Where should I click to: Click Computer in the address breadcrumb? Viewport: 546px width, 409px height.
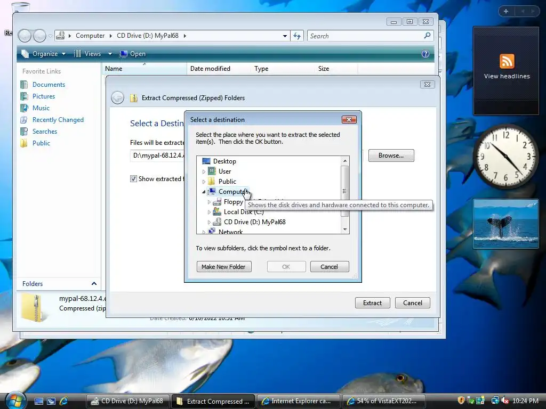click(x=90, y=36)
